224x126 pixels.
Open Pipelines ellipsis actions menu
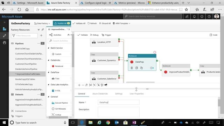pos(39,43)
